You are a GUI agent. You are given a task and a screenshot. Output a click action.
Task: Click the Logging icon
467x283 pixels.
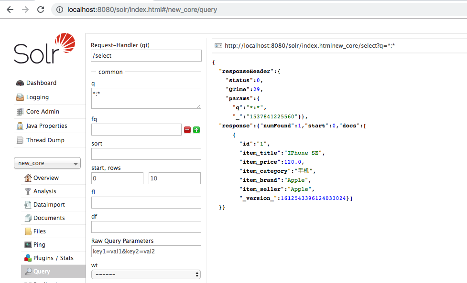(x=20, y=97)
